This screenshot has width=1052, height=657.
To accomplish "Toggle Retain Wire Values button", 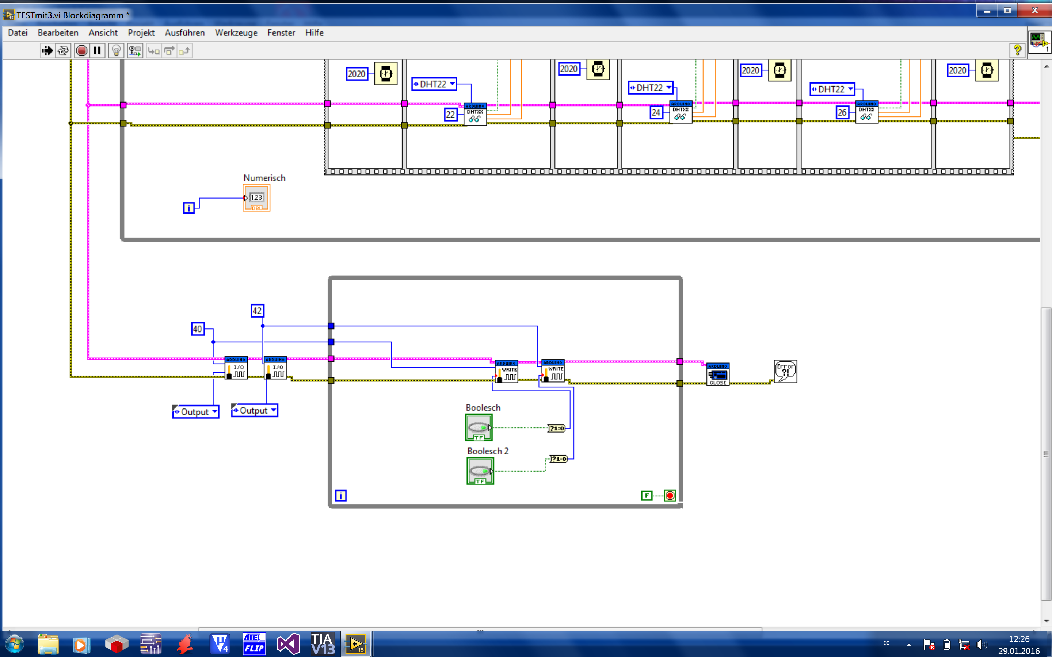I will point(135,51).
